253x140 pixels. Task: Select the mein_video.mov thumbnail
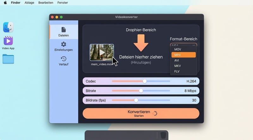point(102,52)
